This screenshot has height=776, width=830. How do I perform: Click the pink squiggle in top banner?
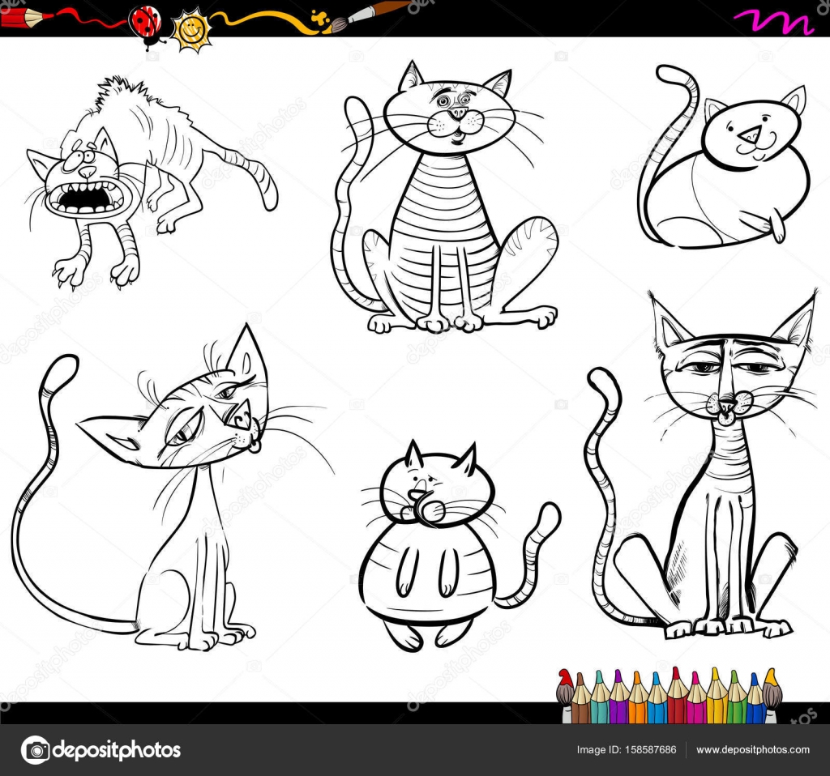click(773, 23)
